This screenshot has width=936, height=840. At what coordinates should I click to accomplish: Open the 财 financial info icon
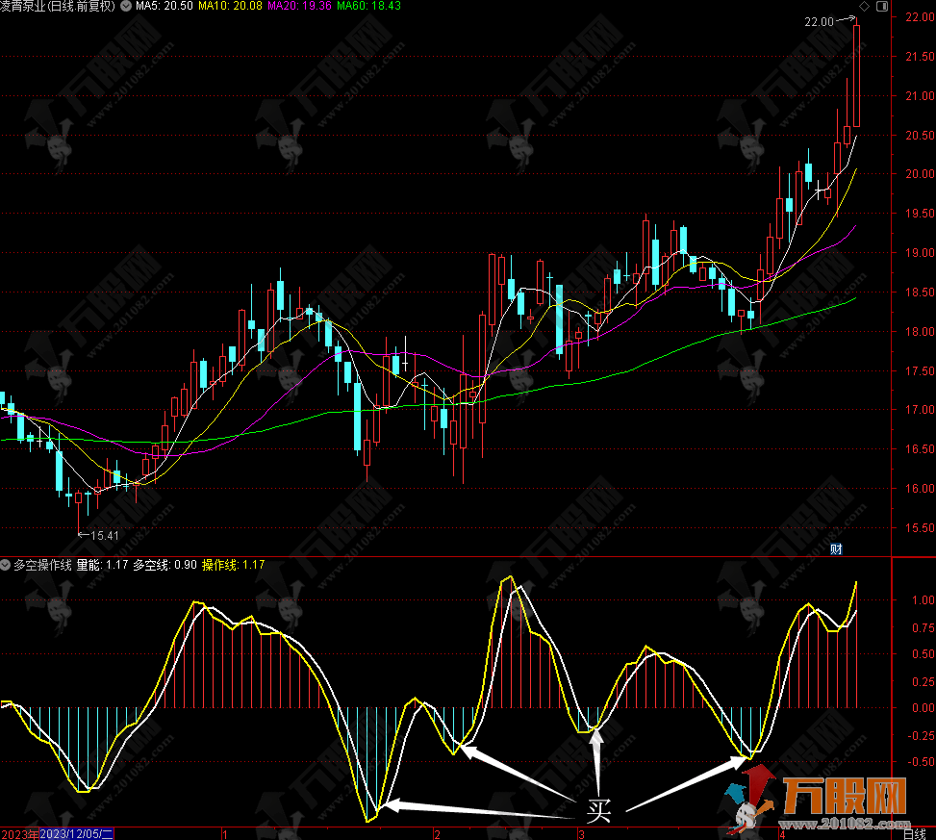(836, 549)
